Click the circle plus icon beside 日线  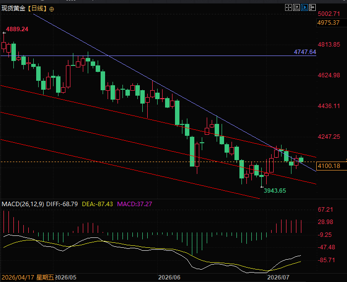[52, 9]
